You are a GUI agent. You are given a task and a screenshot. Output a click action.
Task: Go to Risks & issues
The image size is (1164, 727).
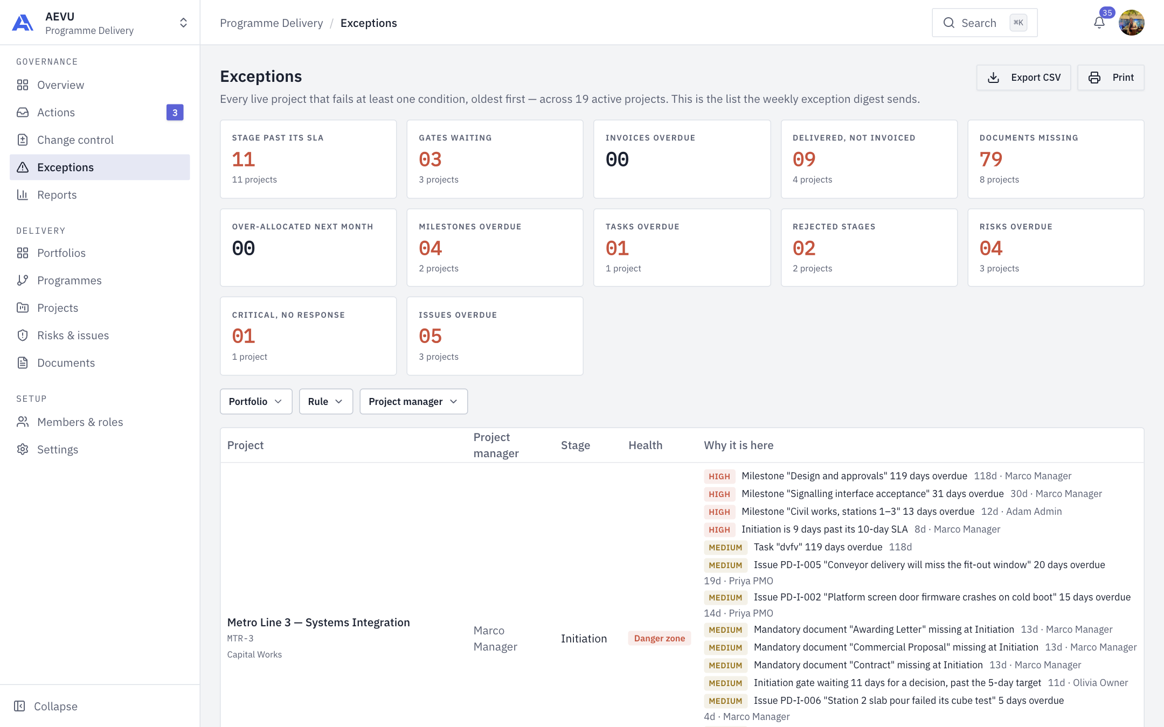[100, 335]
